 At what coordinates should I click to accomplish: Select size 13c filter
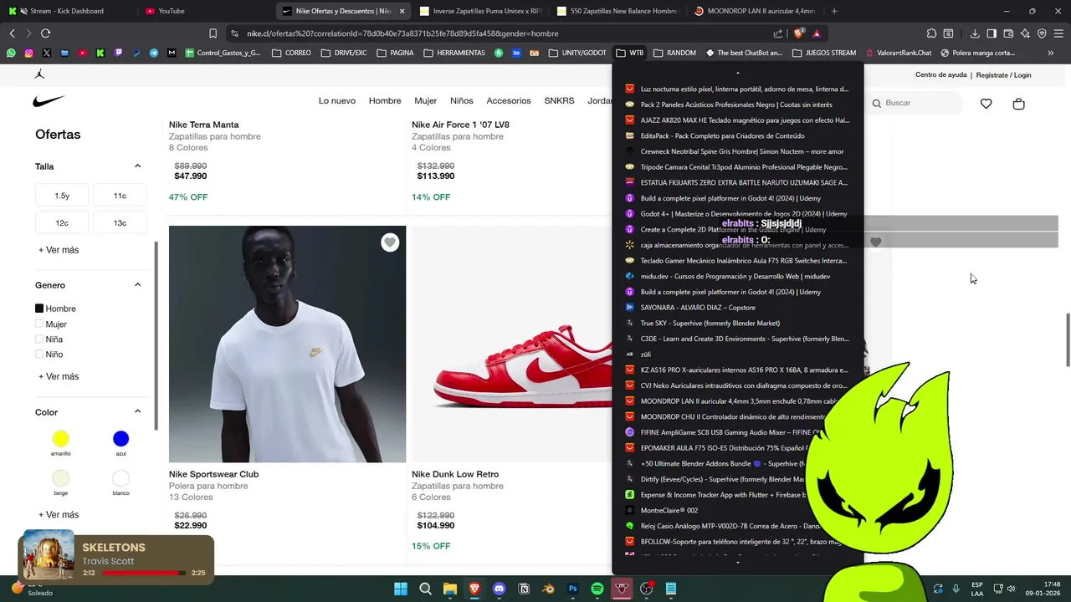click(x=120, y=223)
